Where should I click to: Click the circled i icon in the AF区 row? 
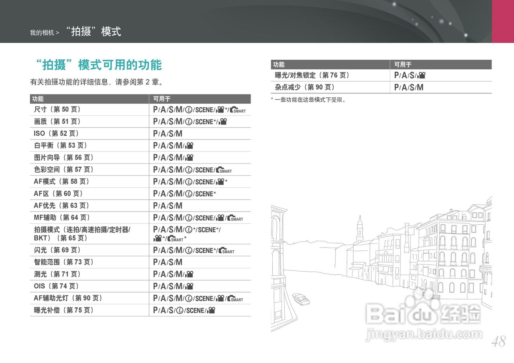coord(188,194)
